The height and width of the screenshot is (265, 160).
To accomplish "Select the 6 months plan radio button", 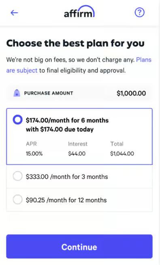I will (18, 120).
